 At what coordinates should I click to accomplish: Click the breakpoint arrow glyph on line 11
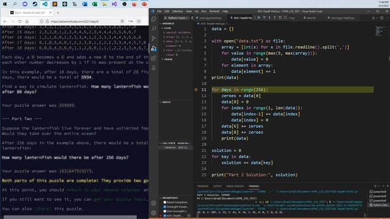pyautogui.click(x=196, y=89)
